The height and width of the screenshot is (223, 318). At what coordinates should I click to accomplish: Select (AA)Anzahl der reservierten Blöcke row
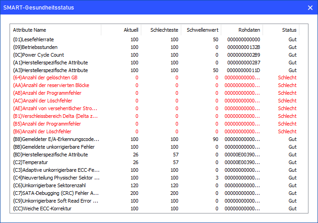pos(155,85)
